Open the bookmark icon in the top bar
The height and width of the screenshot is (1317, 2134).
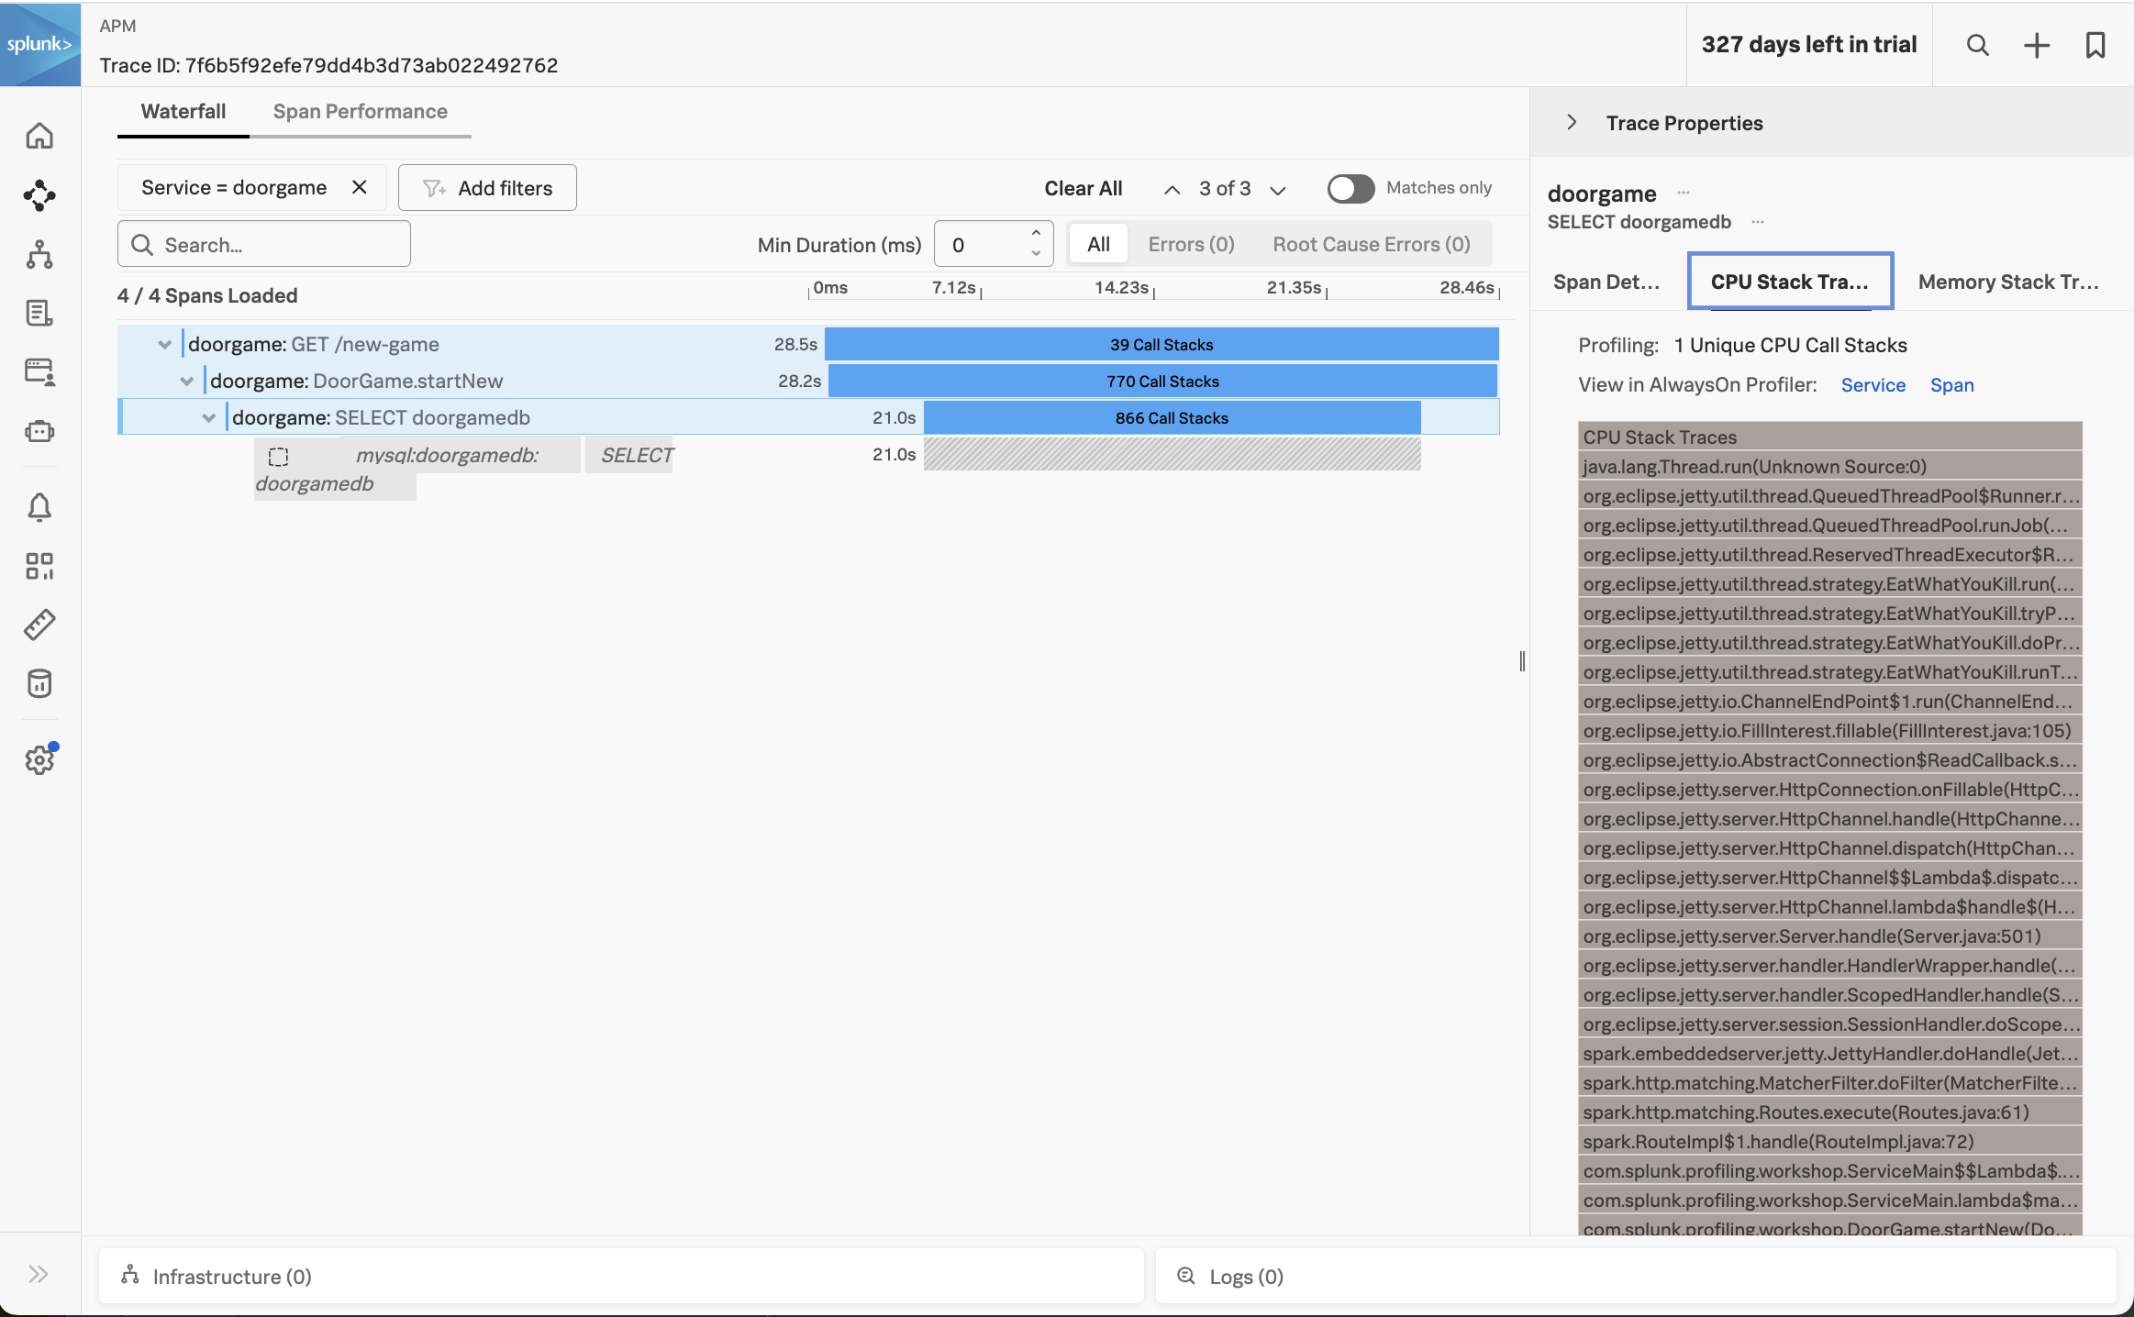[x=2095, y=44]
